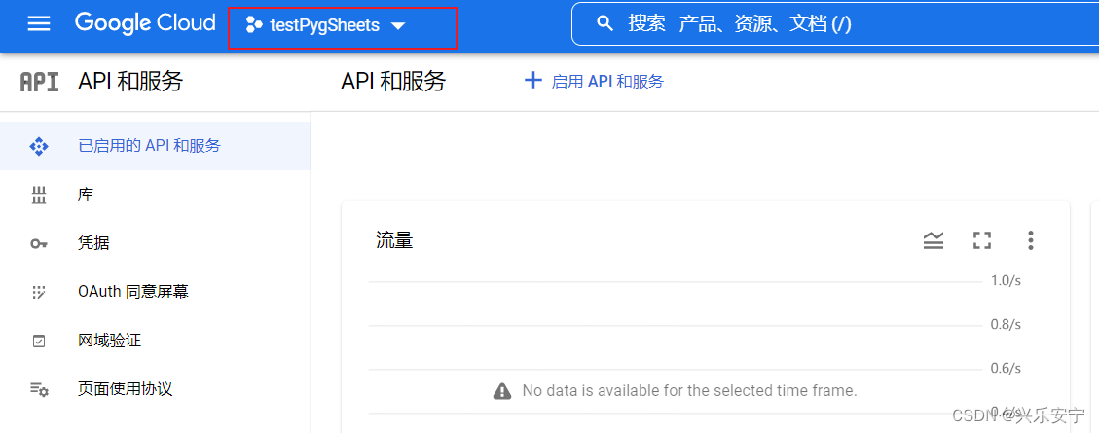Click the settings list icon beside 页面使用协议
The image size is (1099, 433).
pos(39,389)
